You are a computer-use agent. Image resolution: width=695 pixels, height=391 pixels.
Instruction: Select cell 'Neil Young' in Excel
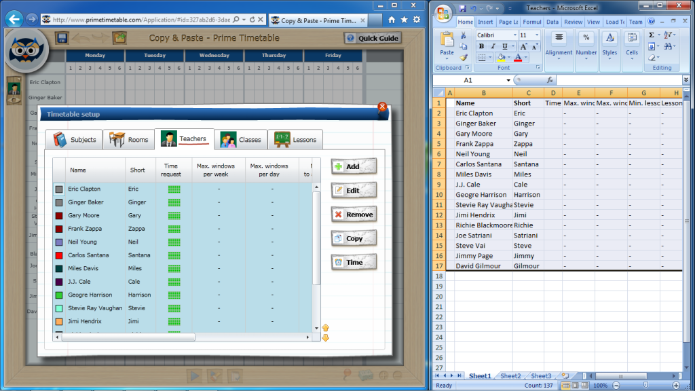pos(483,154)
